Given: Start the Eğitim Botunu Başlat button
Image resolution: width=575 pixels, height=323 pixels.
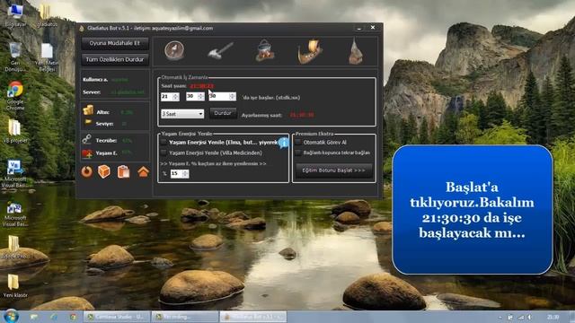Looking at the screenshot, I should click(333, 170).
